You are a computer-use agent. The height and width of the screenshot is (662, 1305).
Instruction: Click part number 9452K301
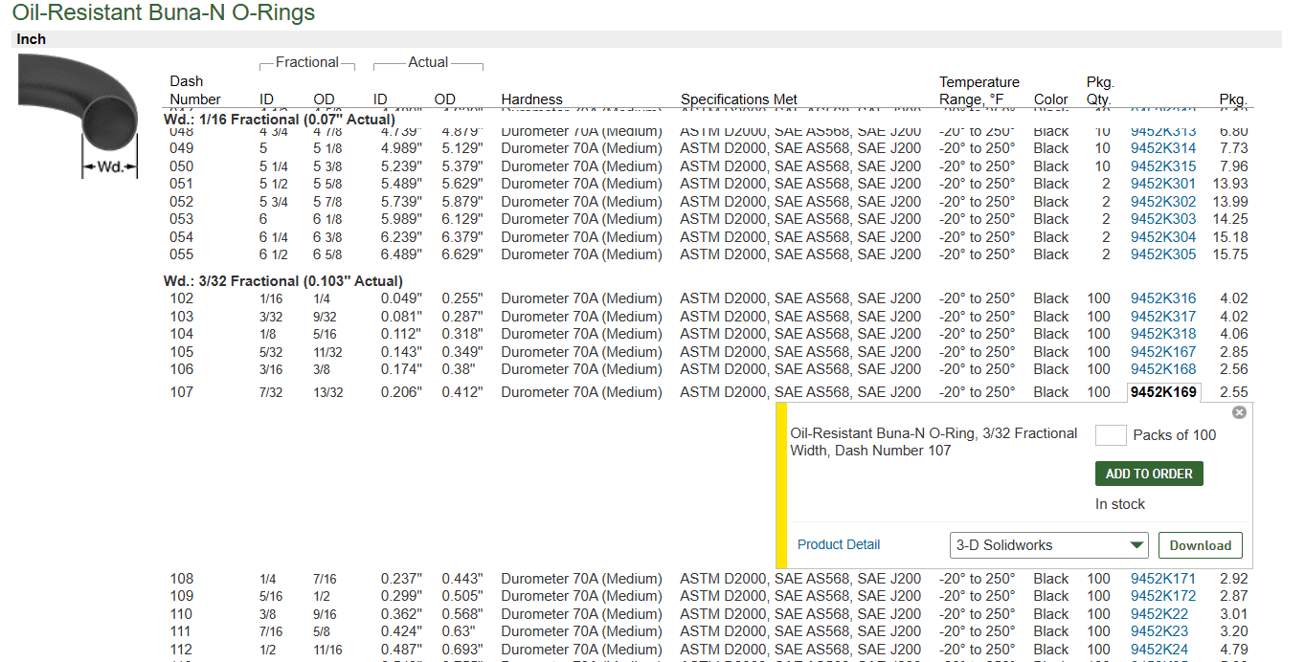click(1162, 184)
